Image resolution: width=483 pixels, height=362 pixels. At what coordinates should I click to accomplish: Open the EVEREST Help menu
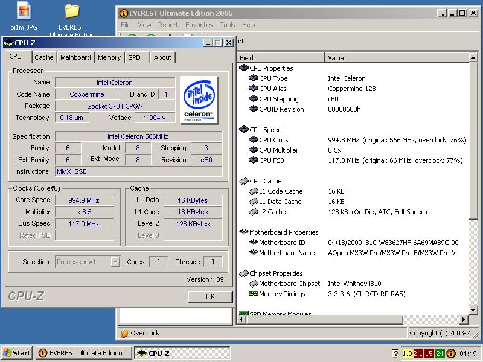[248, 25]
